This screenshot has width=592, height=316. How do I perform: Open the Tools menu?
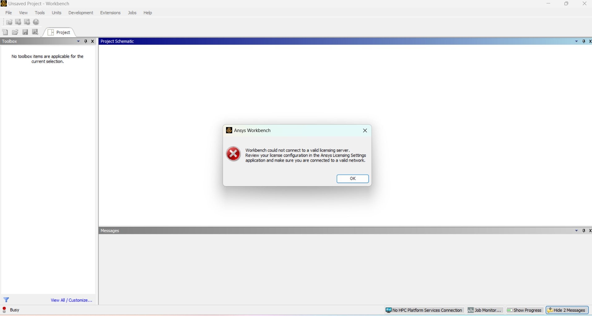pyautogui.click(x=40, y=13)
